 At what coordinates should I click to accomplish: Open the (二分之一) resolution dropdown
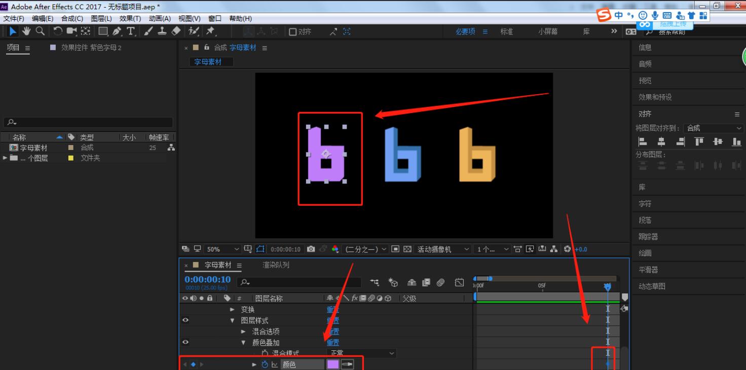click(366, 249)
